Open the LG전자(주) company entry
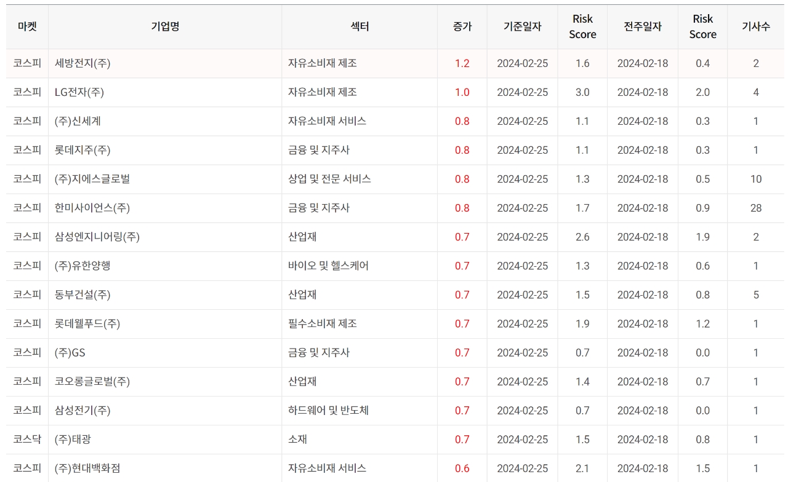 click(79, 92)
